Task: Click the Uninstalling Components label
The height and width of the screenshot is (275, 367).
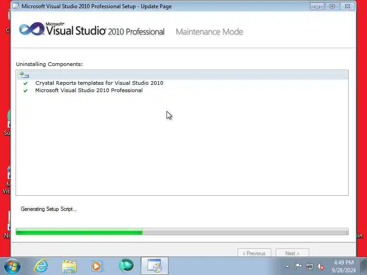Action: pos(50,64)
